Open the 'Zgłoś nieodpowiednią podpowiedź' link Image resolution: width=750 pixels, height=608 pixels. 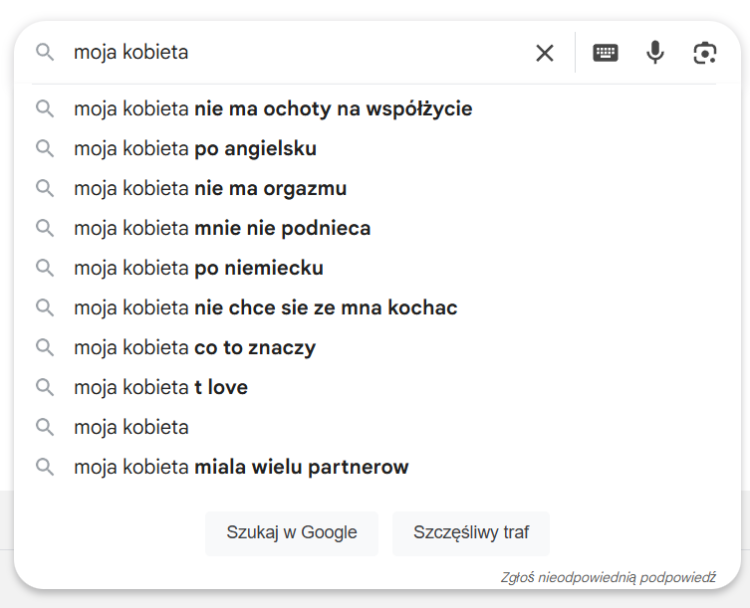609,576
